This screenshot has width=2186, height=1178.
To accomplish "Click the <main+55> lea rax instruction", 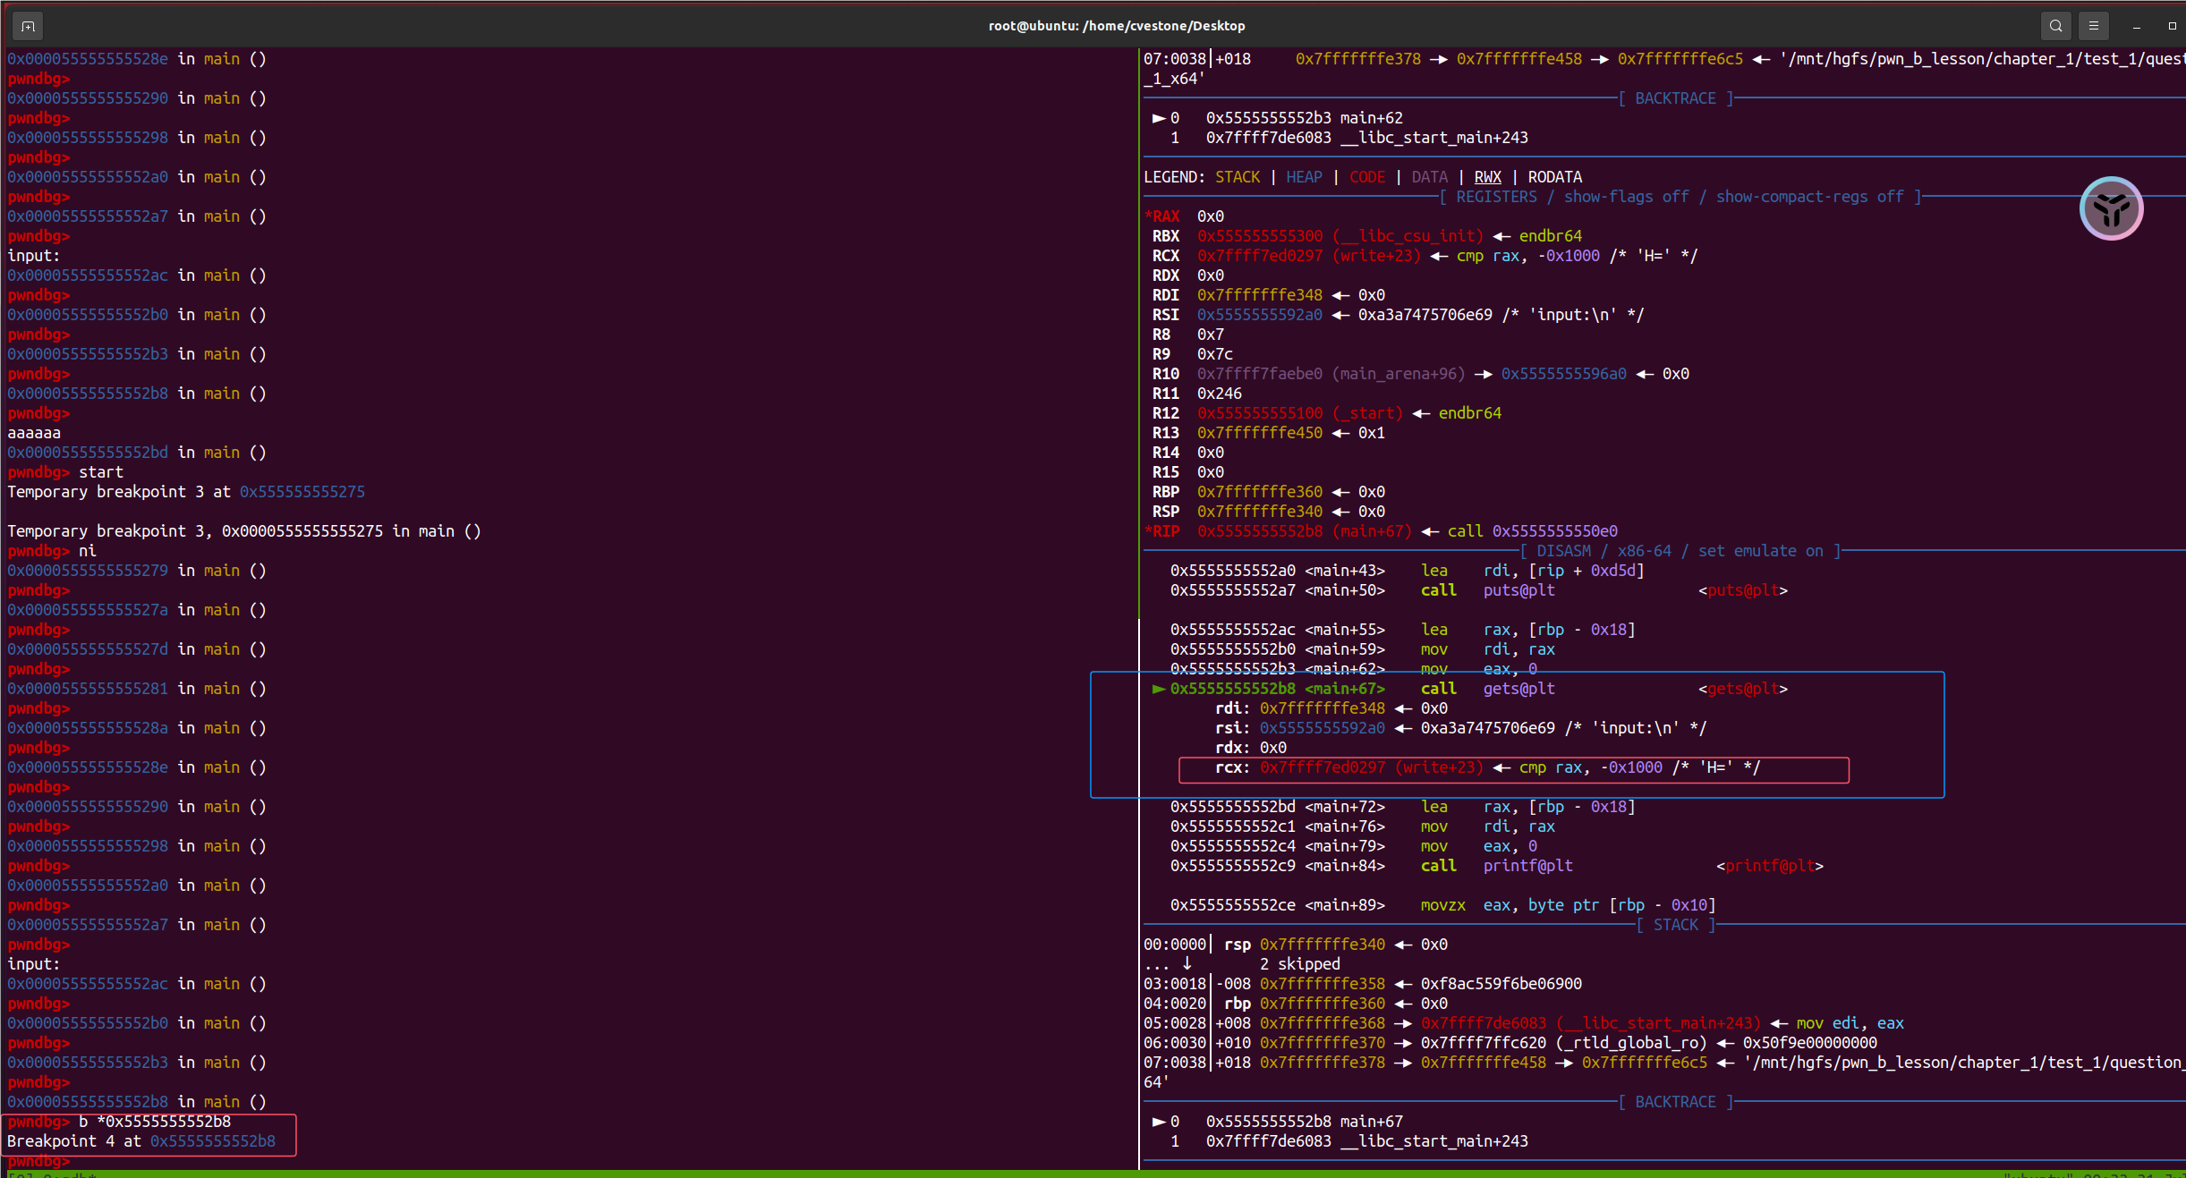I will coord(1402,630).
